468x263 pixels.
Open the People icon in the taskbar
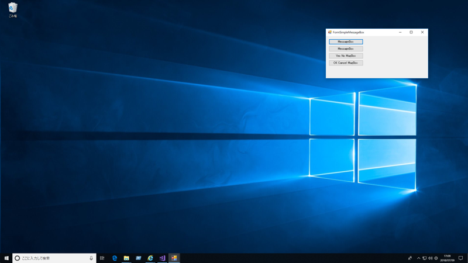pos(410,258)
